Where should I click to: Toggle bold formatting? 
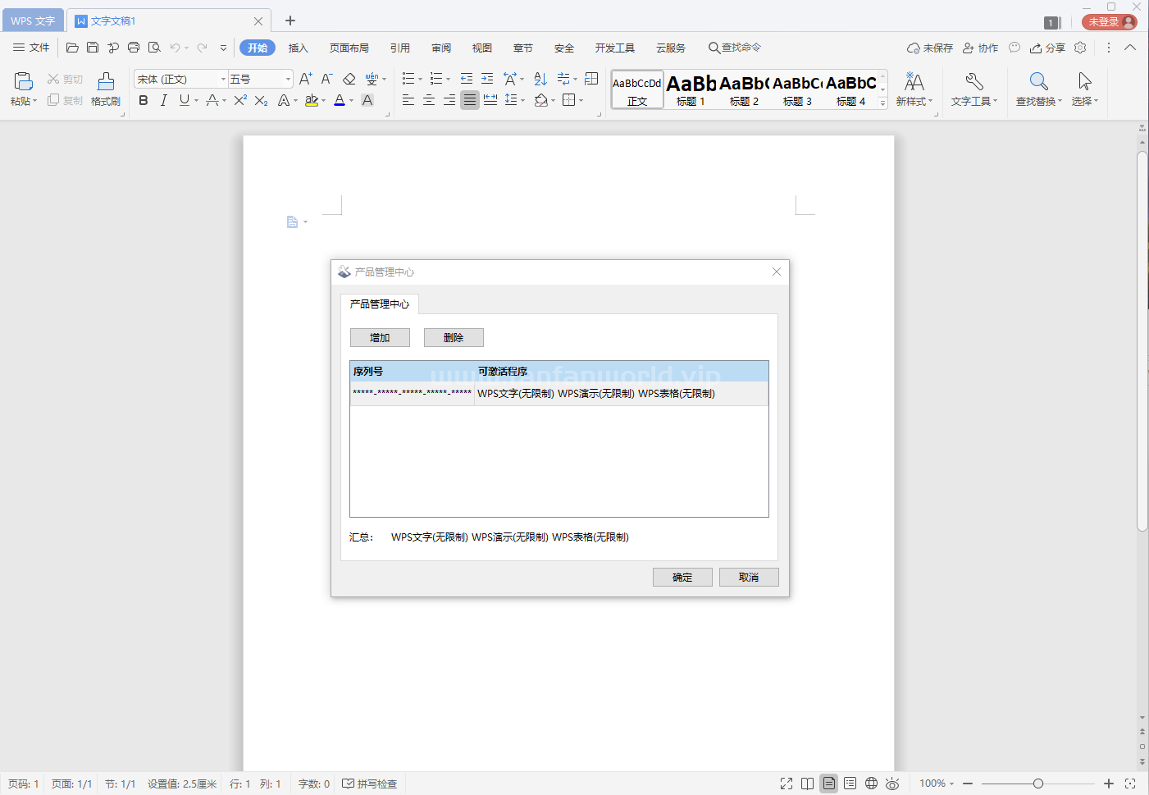(144, 100)
